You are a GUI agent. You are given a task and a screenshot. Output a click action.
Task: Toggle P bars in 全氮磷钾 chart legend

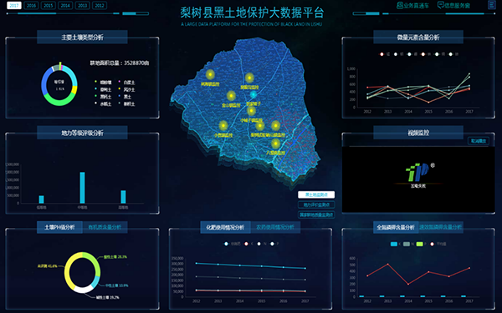422,244
